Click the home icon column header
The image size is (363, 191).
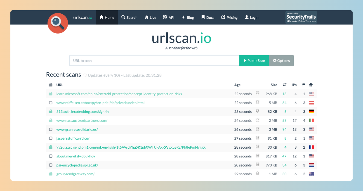pos(311,85)
